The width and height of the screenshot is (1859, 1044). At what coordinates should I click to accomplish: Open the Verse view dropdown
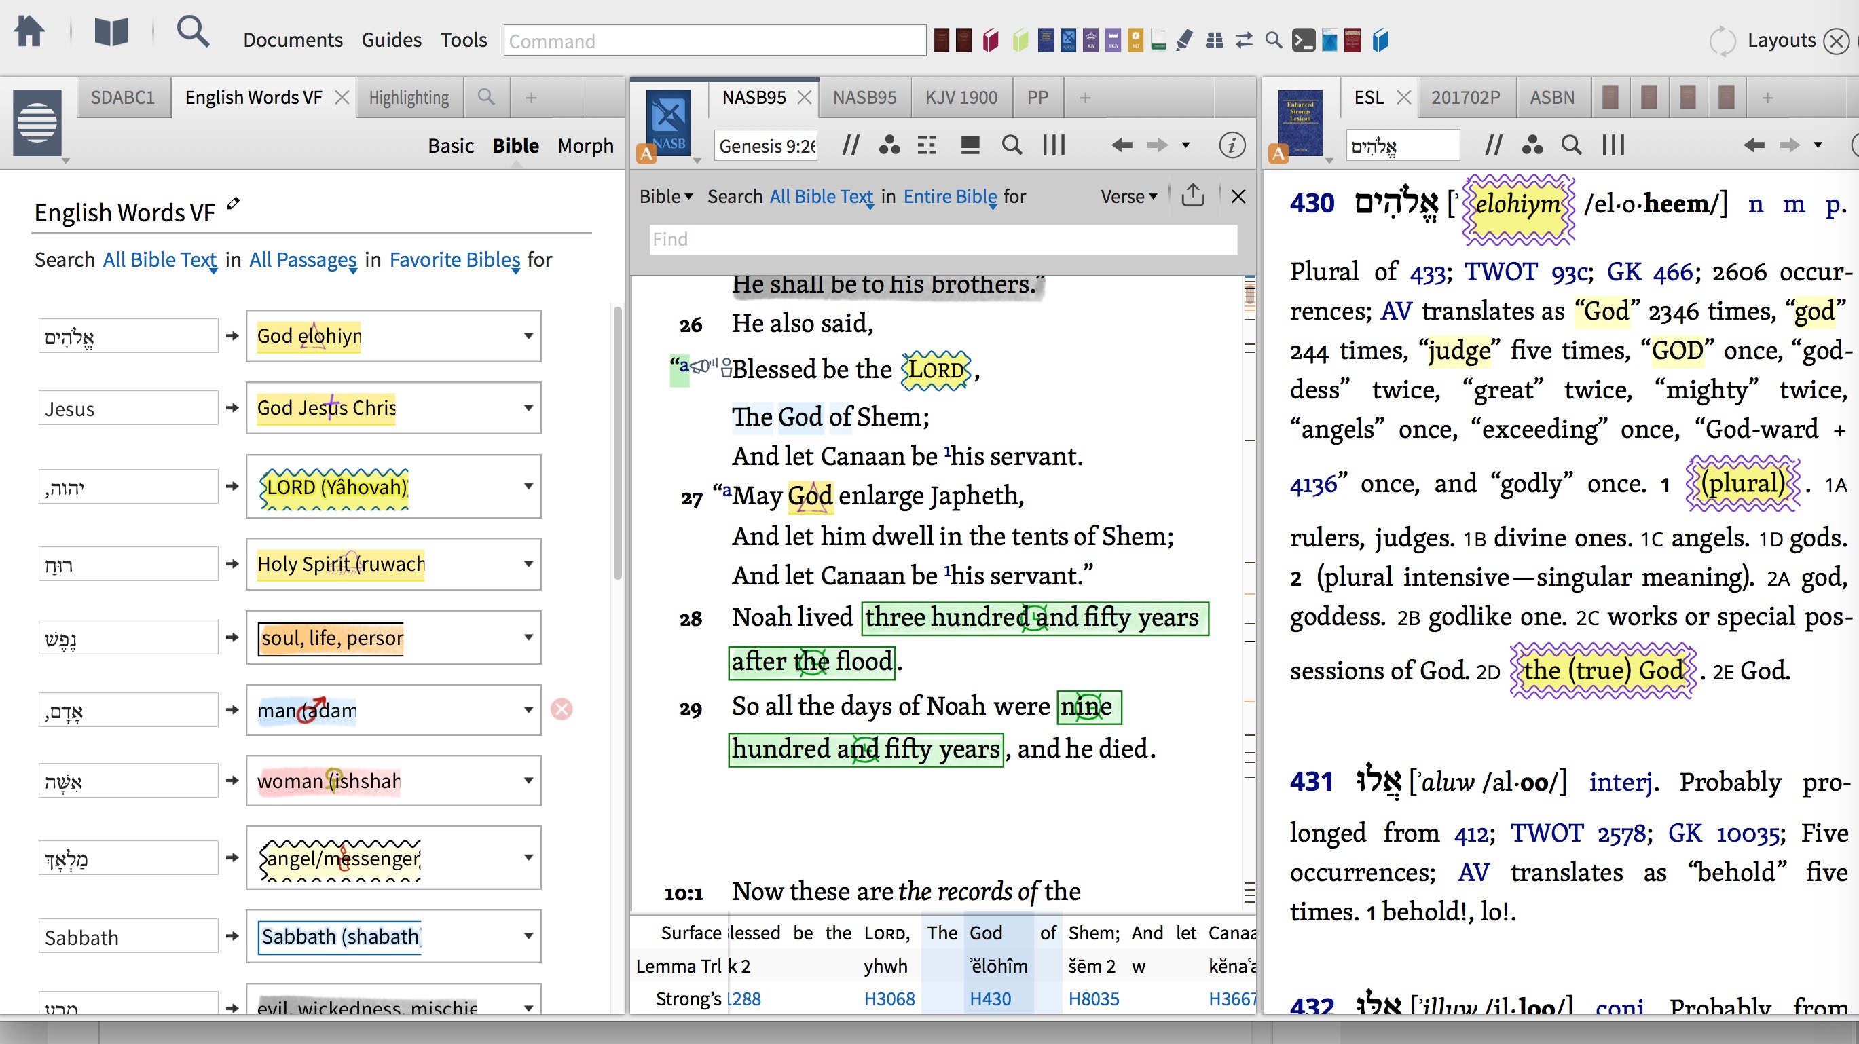click(x=1128, y=197)
